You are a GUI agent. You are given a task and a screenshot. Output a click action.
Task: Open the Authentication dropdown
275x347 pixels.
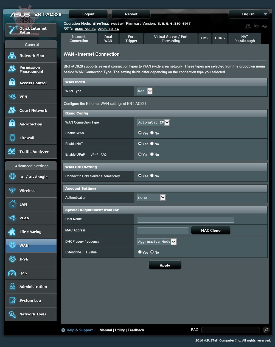click(151, 197)
